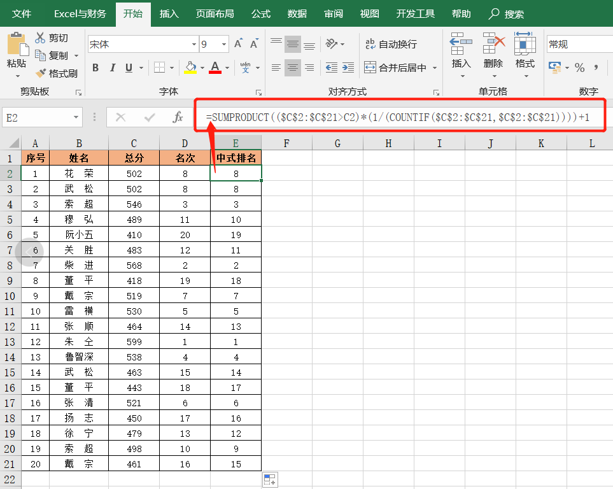613x489 pixels.
Task: Select column C header
Action: (x=134, y=143)
